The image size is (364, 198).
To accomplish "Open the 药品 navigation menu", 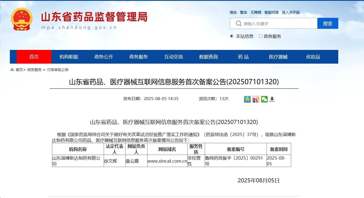I will pyautogui.click(x=242, y=56).
